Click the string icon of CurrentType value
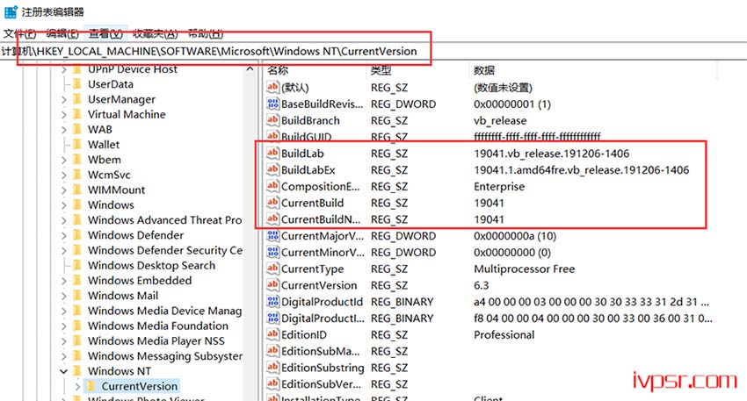 (272, 269)
